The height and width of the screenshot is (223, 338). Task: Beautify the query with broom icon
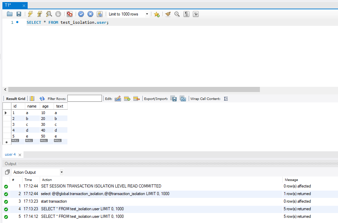pos(168,14)
